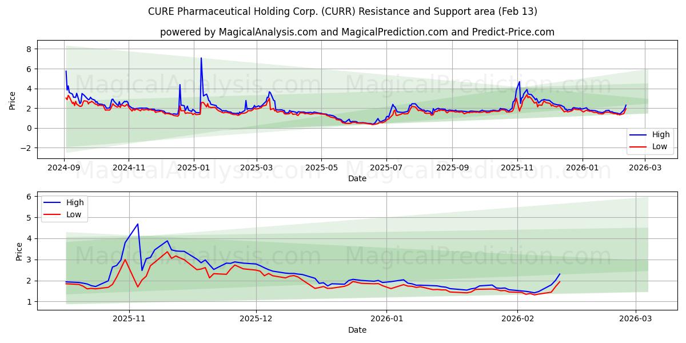Viewport: 686px width, 343px height.
Task: Click the 'powered by MagicalAnalysis.com' subtitle
Action: point(357,32)
